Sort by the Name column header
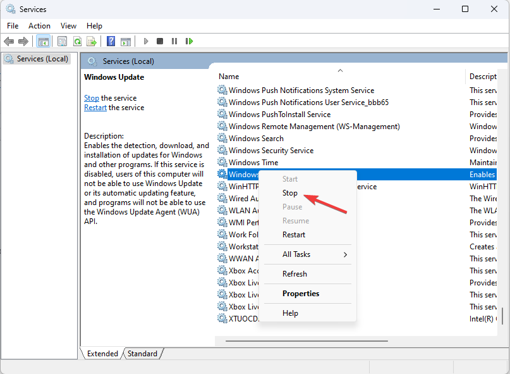 (340, 76)
